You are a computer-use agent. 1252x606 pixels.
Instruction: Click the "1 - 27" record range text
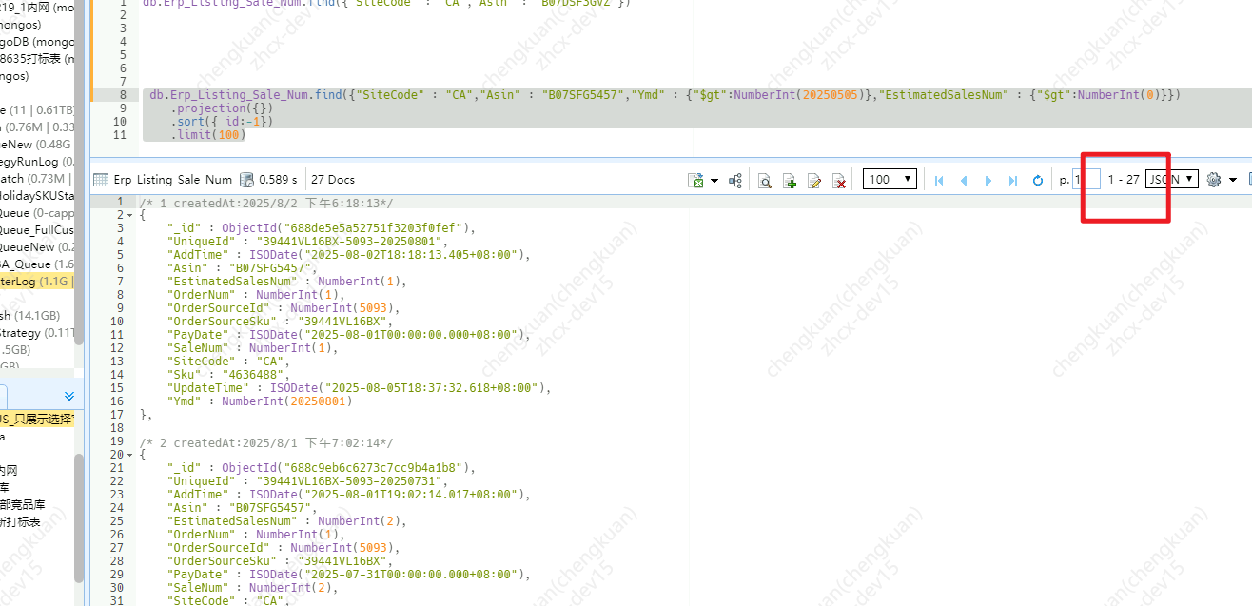click(x=1124, y=180)
